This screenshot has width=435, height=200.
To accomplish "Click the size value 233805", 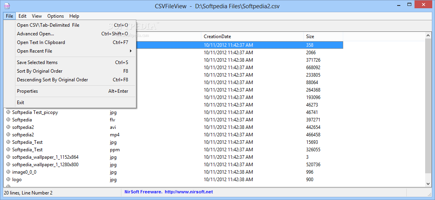I will tap(313, 75).
